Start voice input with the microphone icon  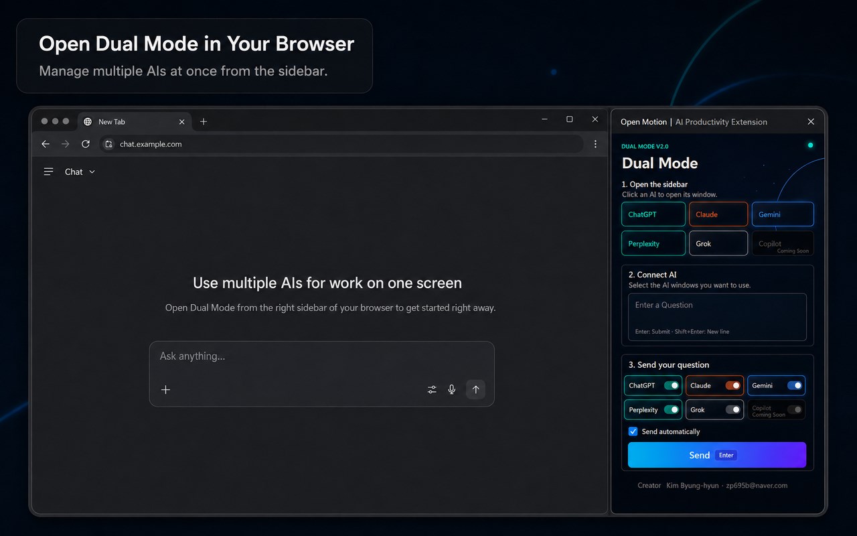click(452, 389)
